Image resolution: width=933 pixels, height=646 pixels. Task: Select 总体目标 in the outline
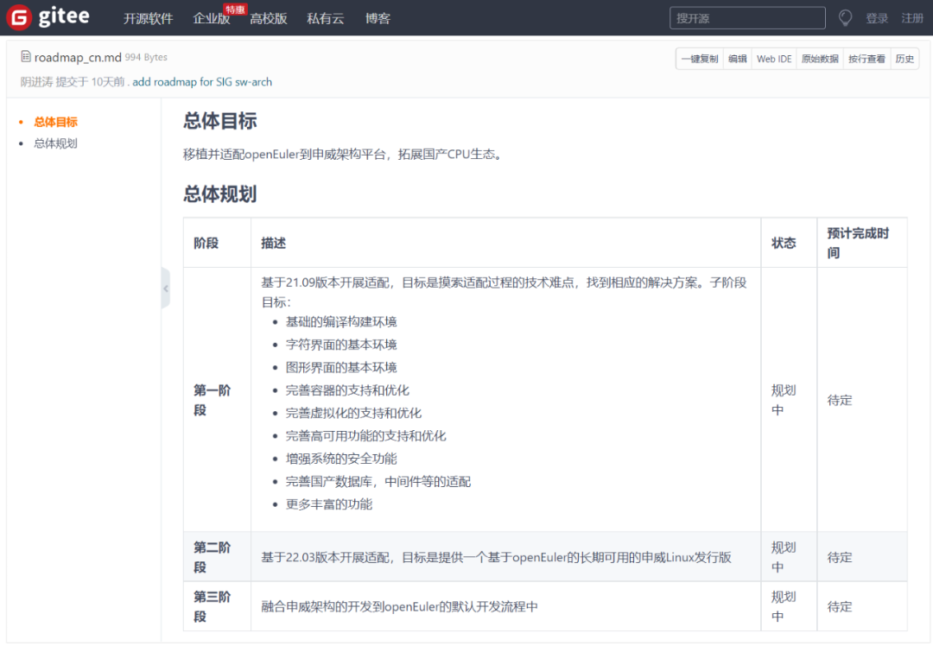55,122
